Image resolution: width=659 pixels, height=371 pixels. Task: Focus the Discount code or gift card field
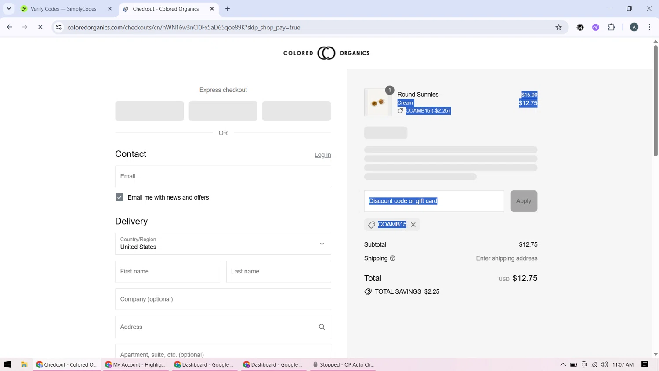click(434, 201)
